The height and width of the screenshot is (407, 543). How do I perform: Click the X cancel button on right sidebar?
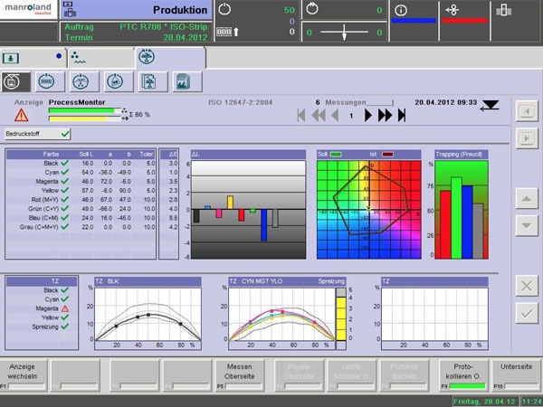point(525,285)
